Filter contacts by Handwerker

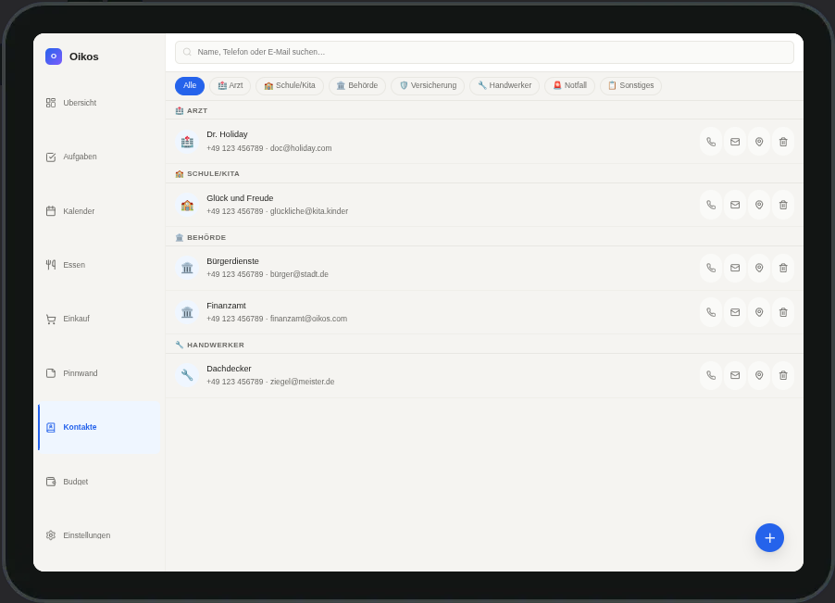coord(505,86)
